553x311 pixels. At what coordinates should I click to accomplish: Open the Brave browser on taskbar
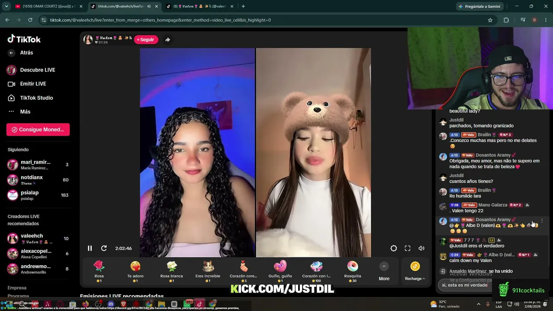coord(124,304)
